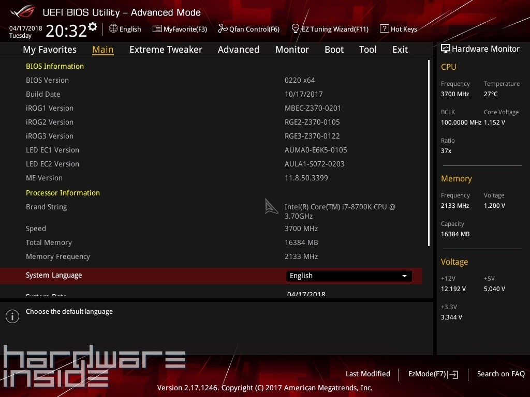Click the ROG logo in the header
The height and width of the screenshot is (397, 530).
[22, 11]
